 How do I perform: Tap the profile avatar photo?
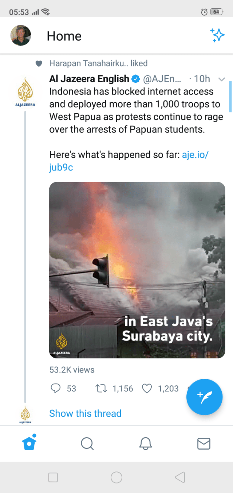coord(21,35)
